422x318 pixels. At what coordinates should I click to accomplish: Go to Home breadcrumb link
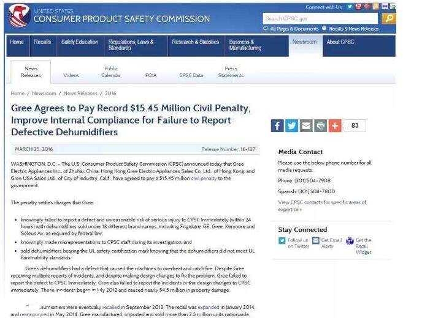18,94
